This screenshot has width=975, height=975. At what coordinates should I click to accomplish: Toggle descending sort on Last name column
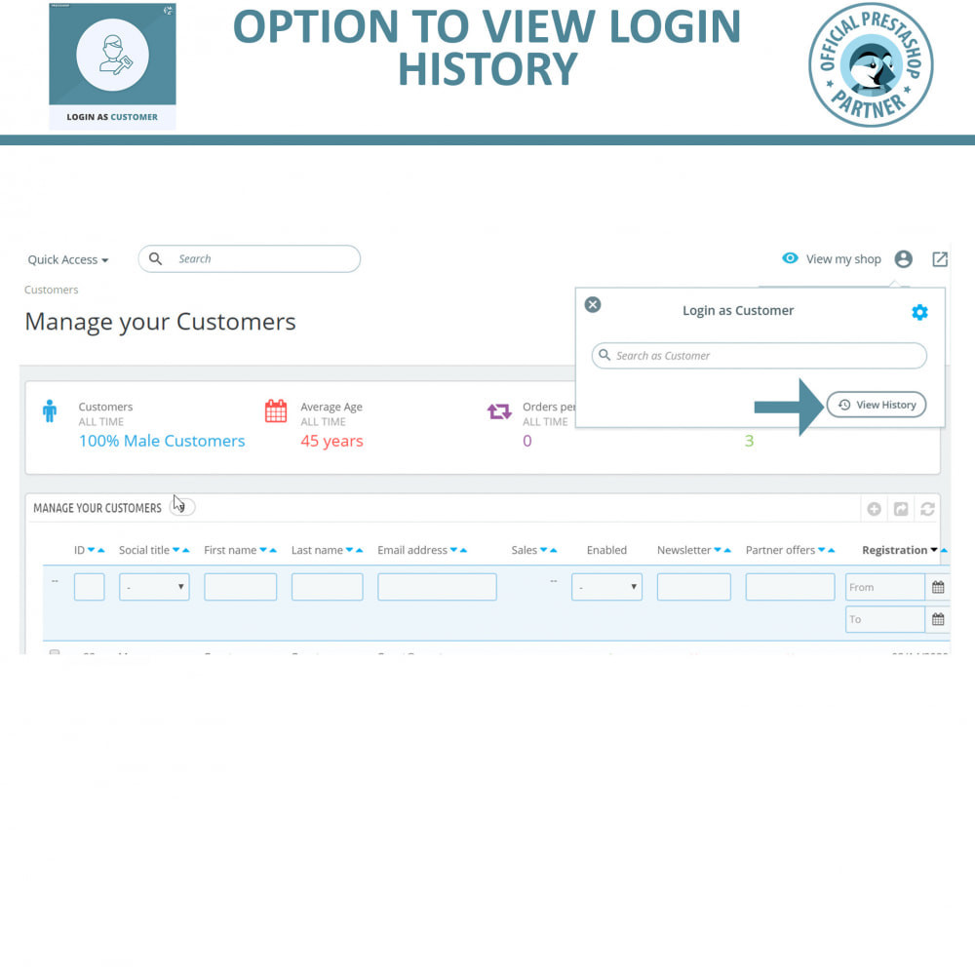[349, 550]
